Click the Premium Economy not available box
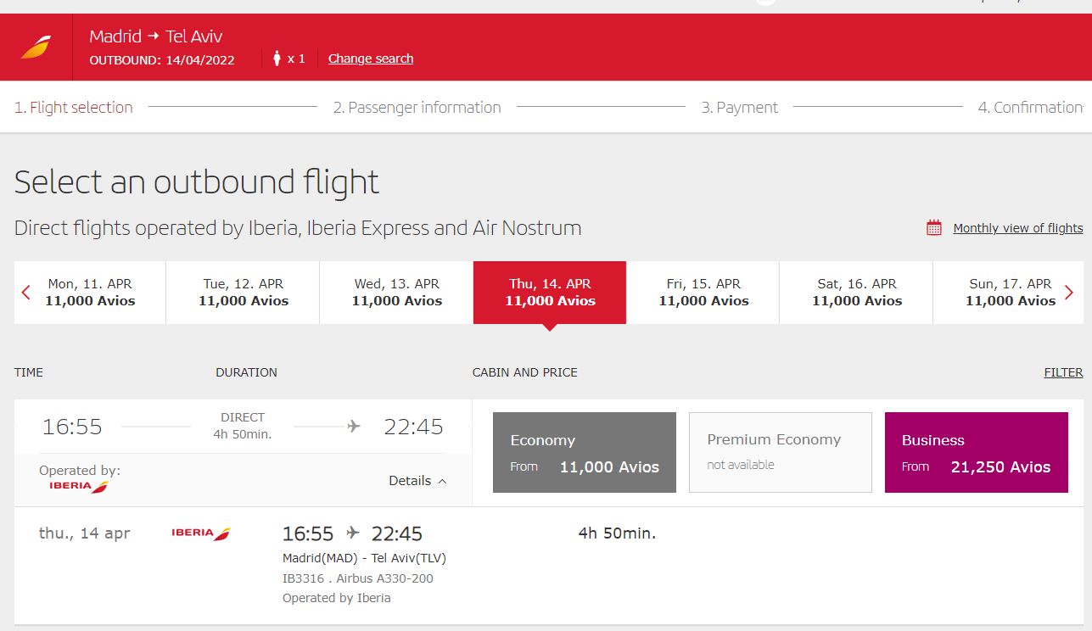Image resolution: width=1092 pixels, height=631 pixels. point(781,453)
